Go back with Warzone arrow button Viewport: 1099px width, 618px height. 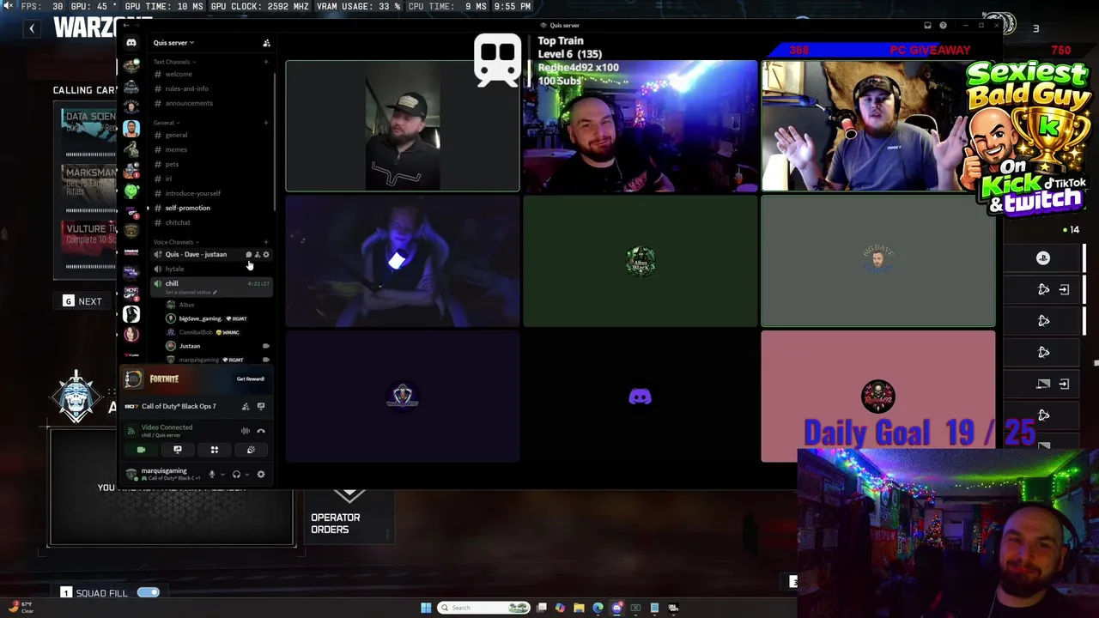pyautogui.click(x=32, y=28)
